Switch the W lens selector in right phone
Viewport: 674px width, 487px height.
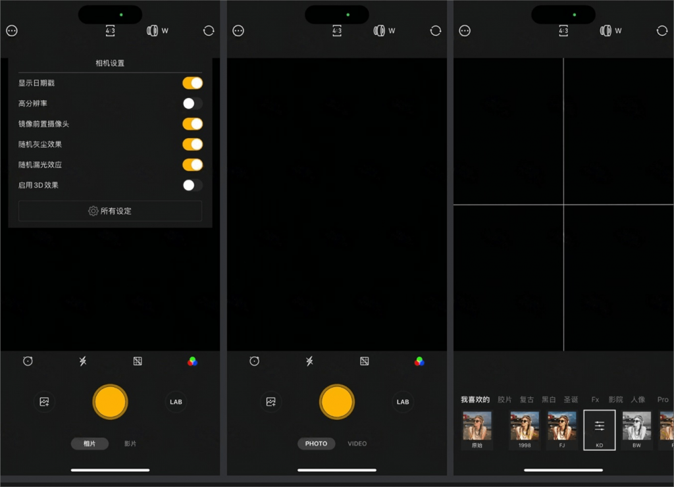611,30
